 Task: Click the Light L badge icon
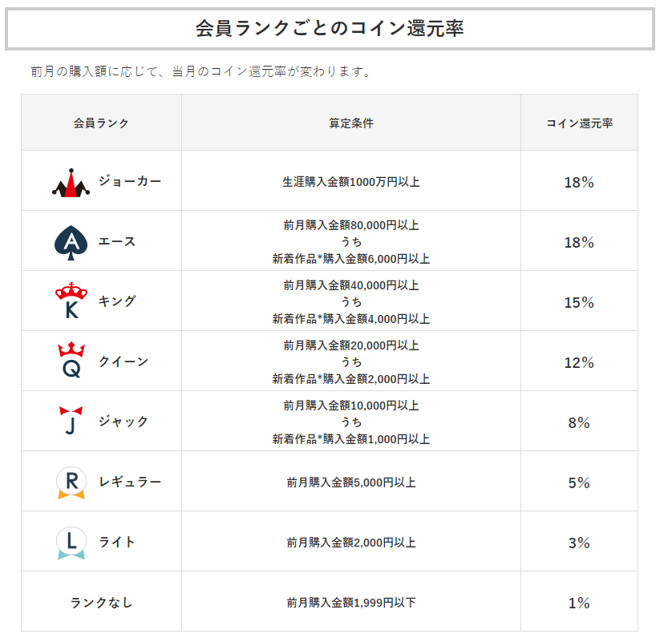(x=71, y=543)
